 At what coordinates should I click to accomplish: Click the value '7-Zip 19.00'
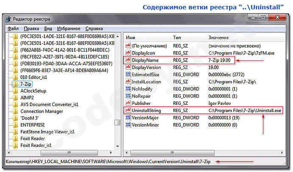(219, 60)
